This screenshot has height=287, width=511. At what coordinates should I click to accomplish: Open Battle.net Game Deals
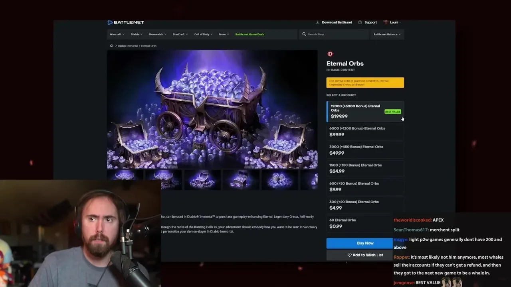pos(250,34)
